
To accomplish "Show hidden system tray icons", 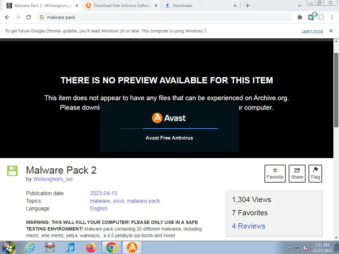I will pyautogui.click(x=289, y=248).
